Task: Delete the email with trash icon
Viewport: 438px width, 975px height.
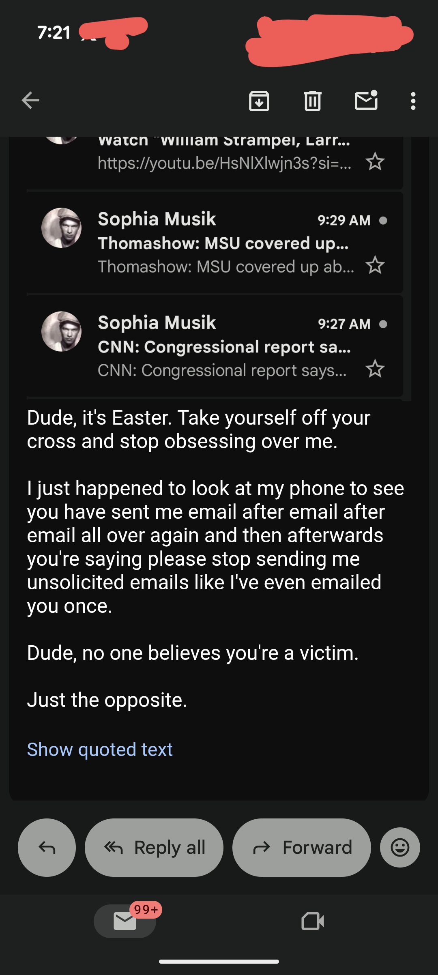Action: click(312, 101)
